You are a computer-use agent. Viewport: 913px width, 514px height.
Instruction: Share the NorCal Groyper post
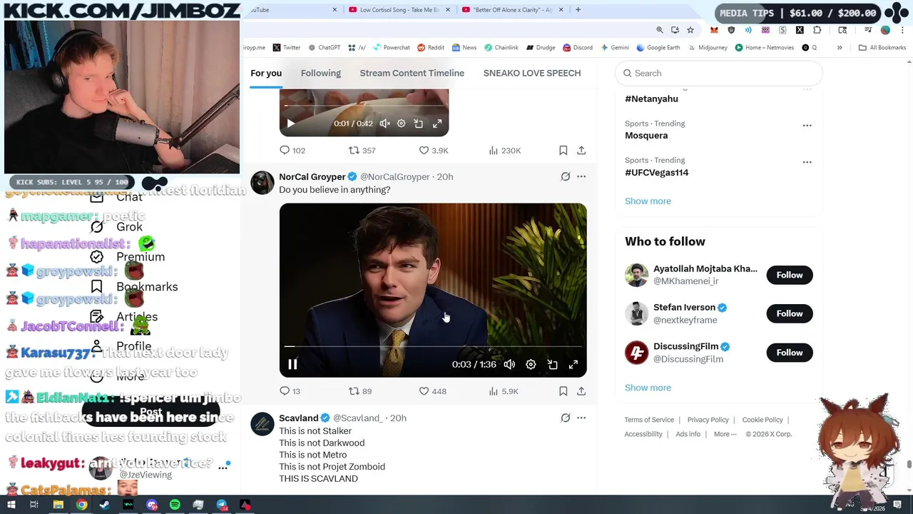[581, 391]
